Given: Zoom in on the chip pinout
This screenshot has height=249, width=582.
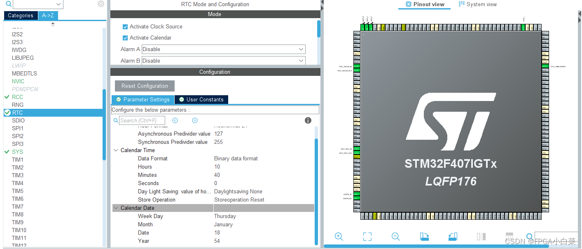Looking at the screenshot, I should tap(339, 237).
